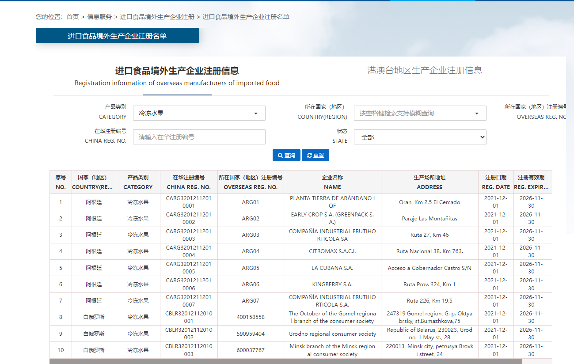Click the 在华注册编号 input field

tap(199, 137)
